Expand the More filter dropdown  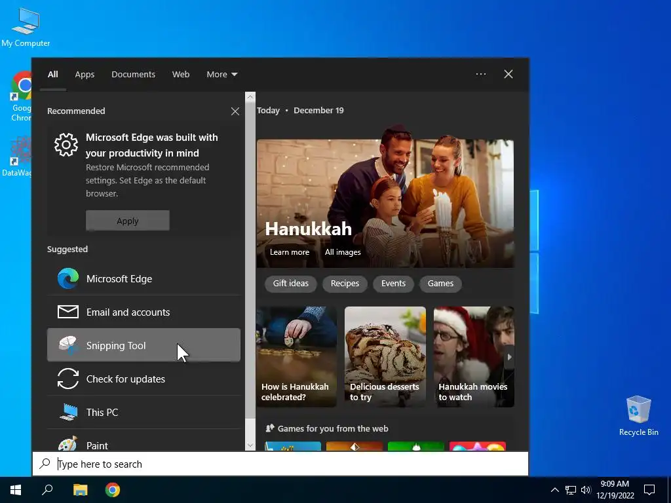click(x=221, y=75)
